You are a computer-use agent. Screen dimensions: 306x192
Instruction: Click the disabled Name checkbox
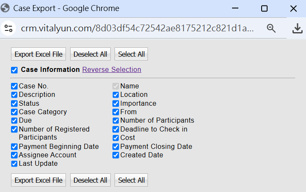click(116, 86)
